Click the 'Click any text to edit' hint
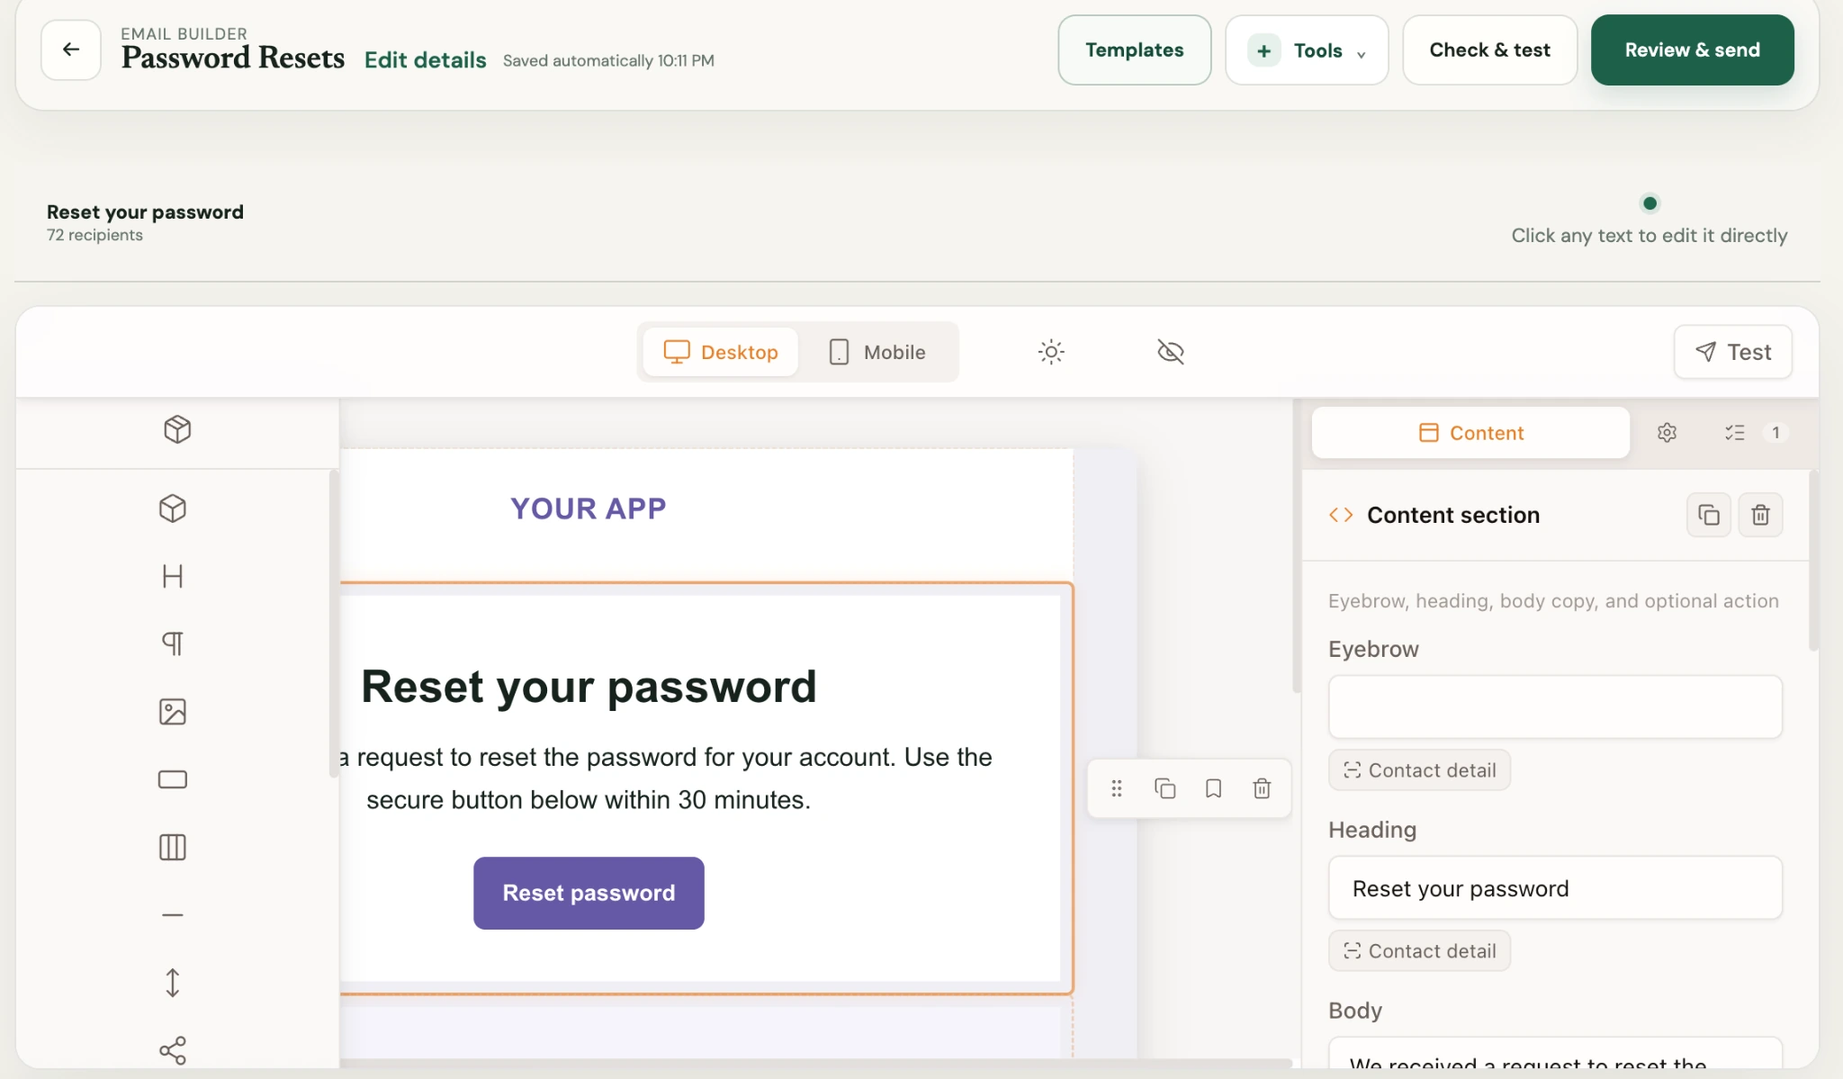Screen dimensions: 1843x1079 1650,236
